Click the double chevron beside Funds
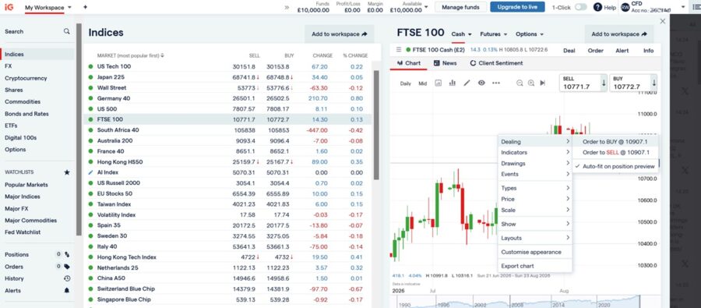 pyautogui.click(x=287, y=7)
